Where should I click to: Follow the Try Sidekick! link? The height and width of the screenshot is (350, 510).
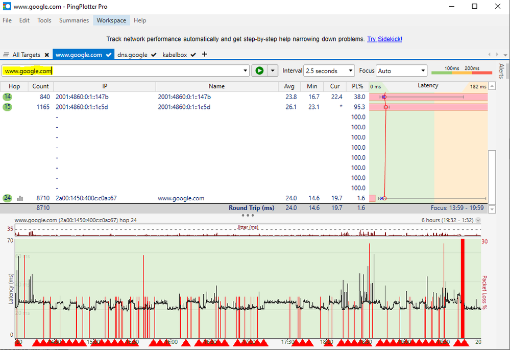384,39
